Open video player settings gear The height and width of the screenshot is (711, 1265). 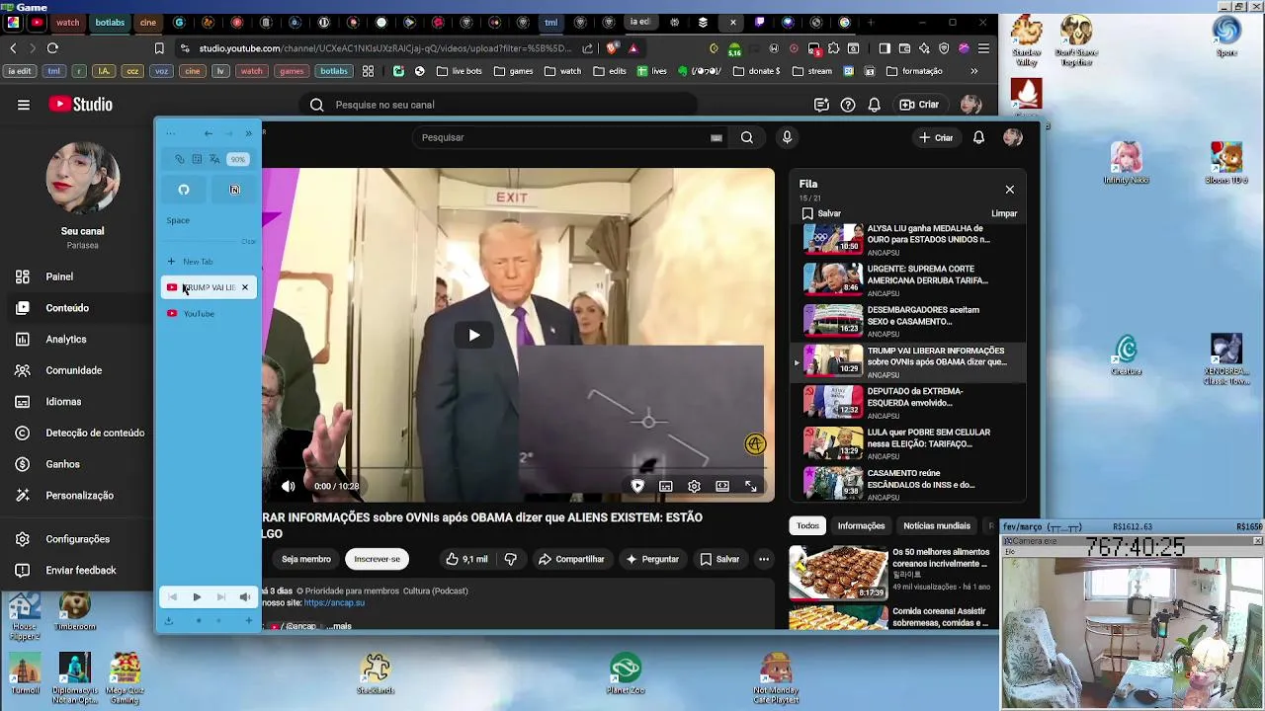[694, 486]
